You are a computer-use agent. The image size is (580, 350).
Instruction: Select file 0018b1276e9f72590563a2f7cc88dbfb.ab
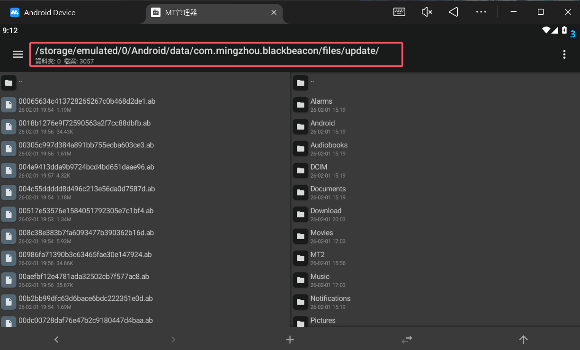144,126
